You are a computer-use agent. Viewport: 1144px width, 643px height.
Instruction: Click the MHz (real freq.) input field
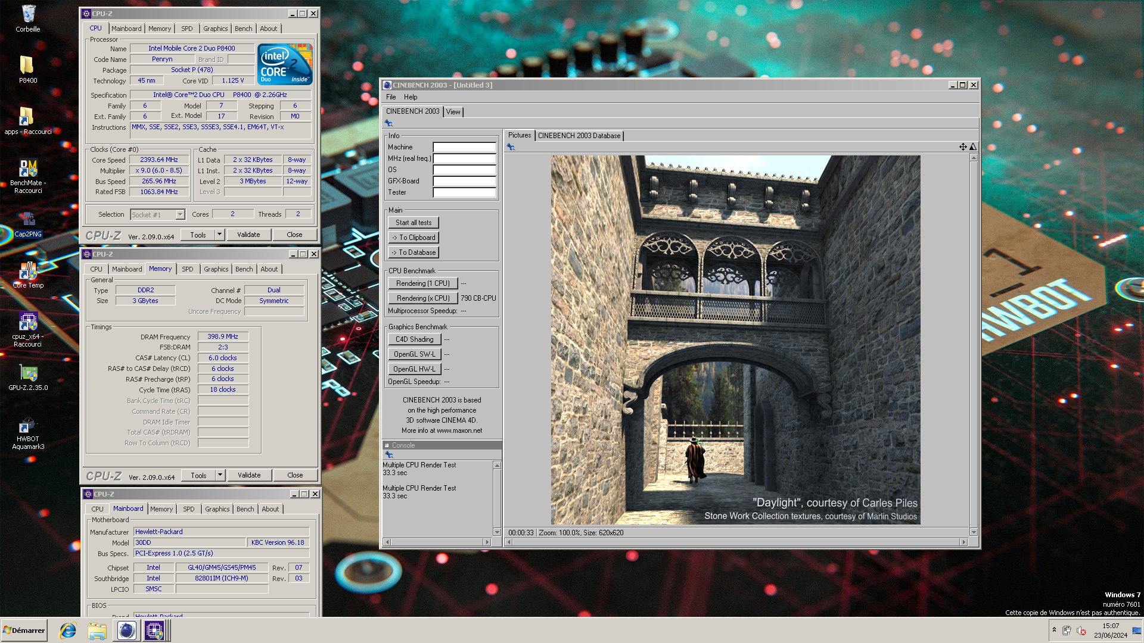pos(464,158)
